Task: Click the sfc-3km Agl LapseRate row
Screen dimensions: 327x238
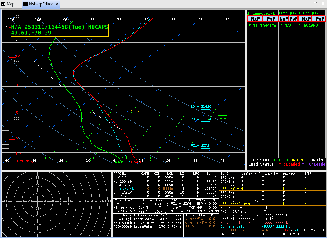Action: [x=148, y=215]
